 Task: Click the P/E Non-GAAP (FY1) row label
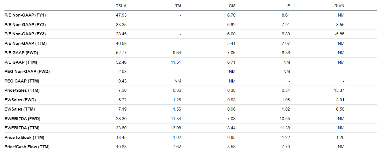pos(25,15)
